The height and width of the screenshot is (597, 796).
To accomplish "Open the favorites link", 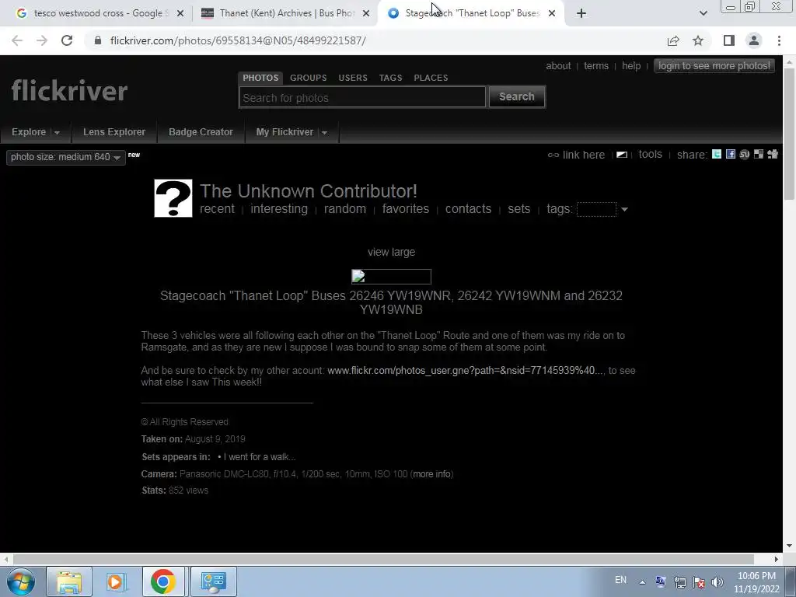I will pyautogui.click(x=406, y=209).
